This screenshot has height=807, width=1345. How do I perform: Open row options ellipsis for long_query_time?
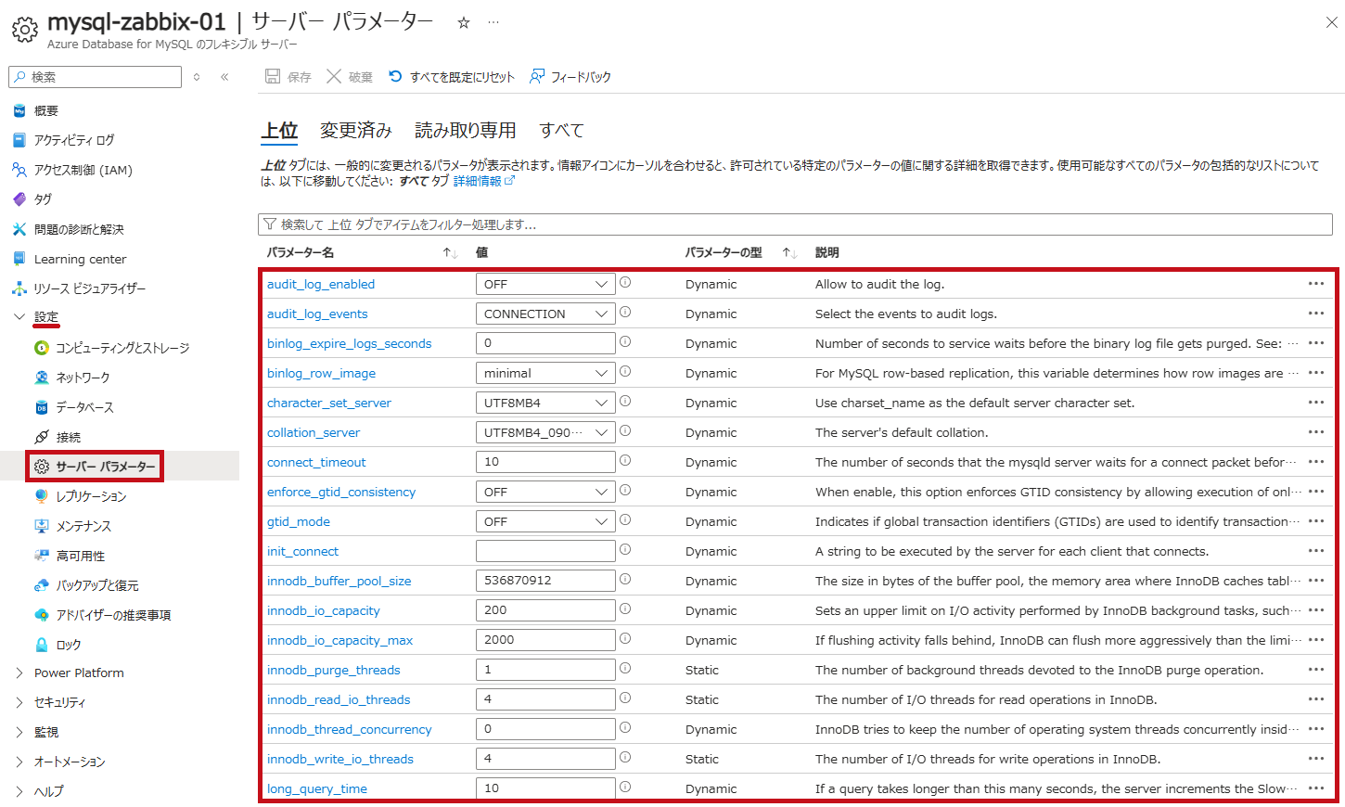point(1316,788)
